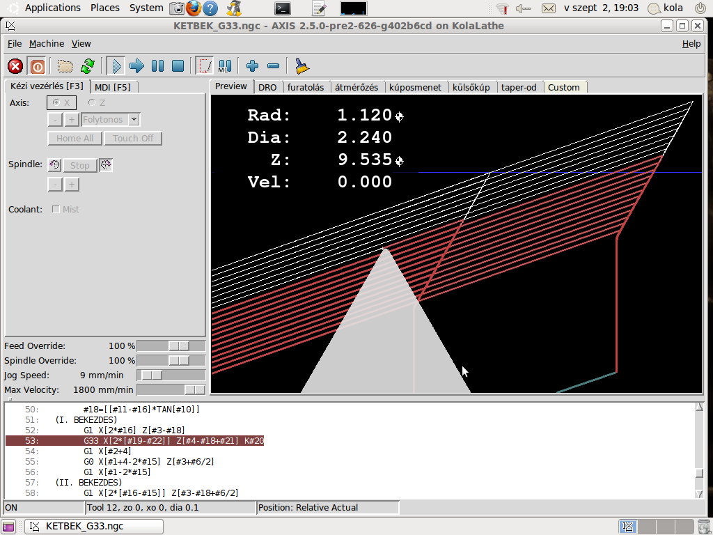Open a G-code file with folder icon
Screen dimensions: 713x535
point(65,66)
